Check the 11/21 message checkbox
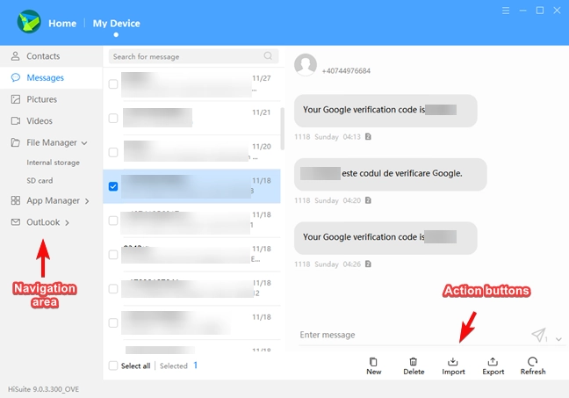The image size is (569, 398). [x=113, y=118]
